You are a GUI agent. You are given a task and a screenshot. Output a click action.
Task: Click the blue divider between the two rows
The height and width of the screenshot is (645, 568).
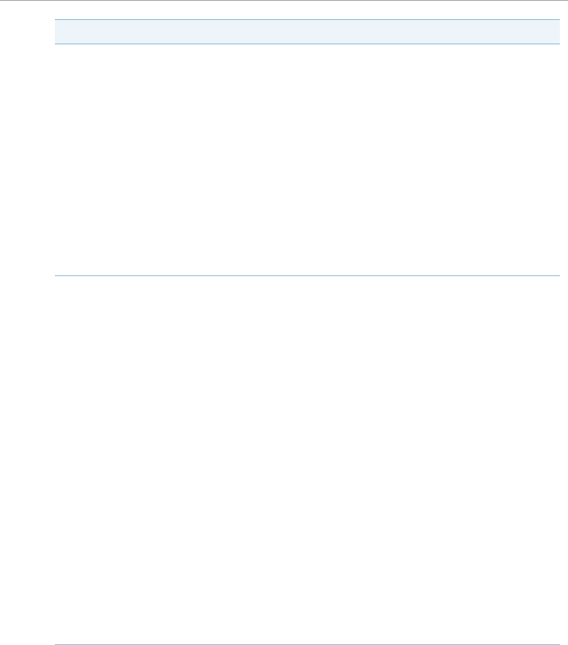tap(307, 276)
